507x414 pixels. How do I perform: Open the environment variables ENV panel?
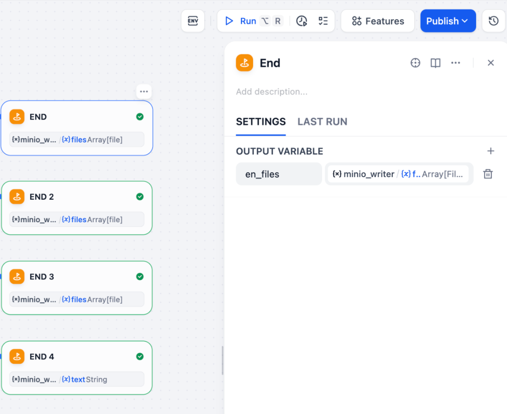pyautogui.click(x=192, y=21)
